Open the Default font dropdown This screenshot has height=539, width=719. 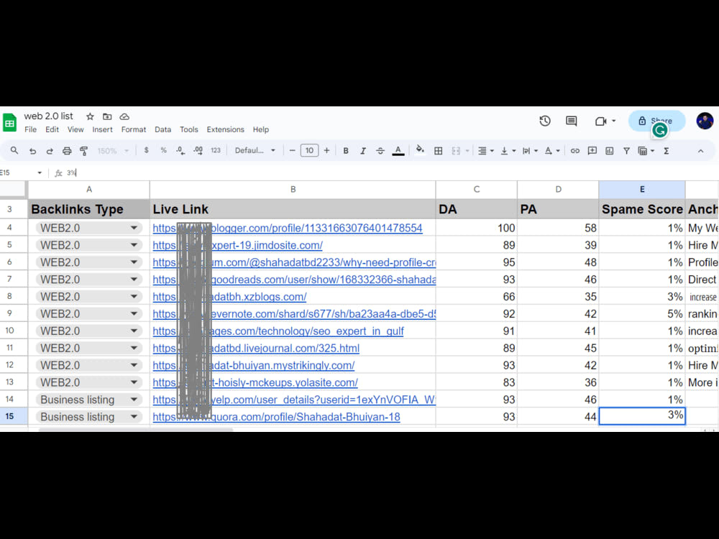click(x=255, y=150)
